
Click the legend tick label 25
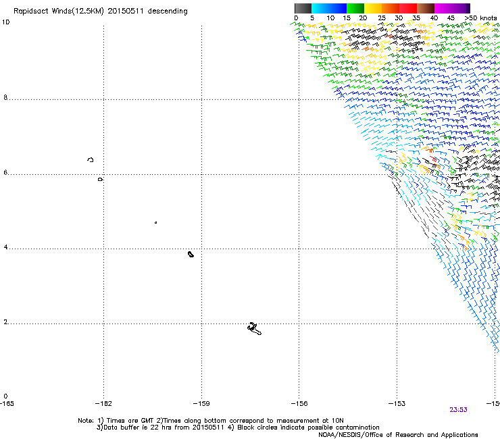tap(382, 18)
